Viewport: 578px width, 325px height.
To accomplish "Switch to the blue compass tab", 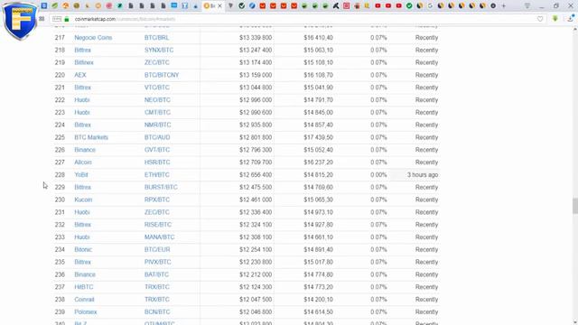I will tap(252, 6).
